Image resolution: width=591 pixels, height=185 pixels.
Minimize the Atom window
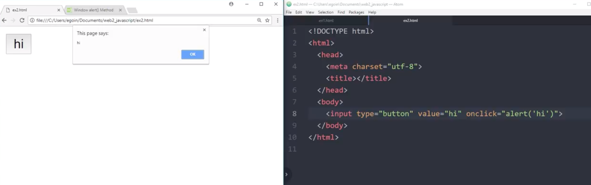575,4
